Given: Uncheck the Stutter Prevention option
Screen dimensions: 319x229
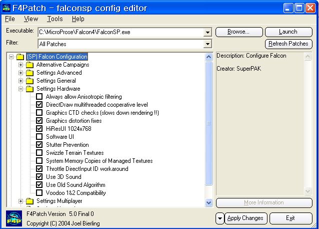Looking at the screenshot, I should click(x=39, y=145).
